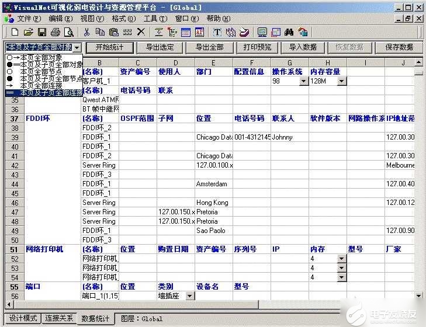Click the purple stamp toolbar icon
This screenshot has width=426, height=327.
click(x=244, y=32)
